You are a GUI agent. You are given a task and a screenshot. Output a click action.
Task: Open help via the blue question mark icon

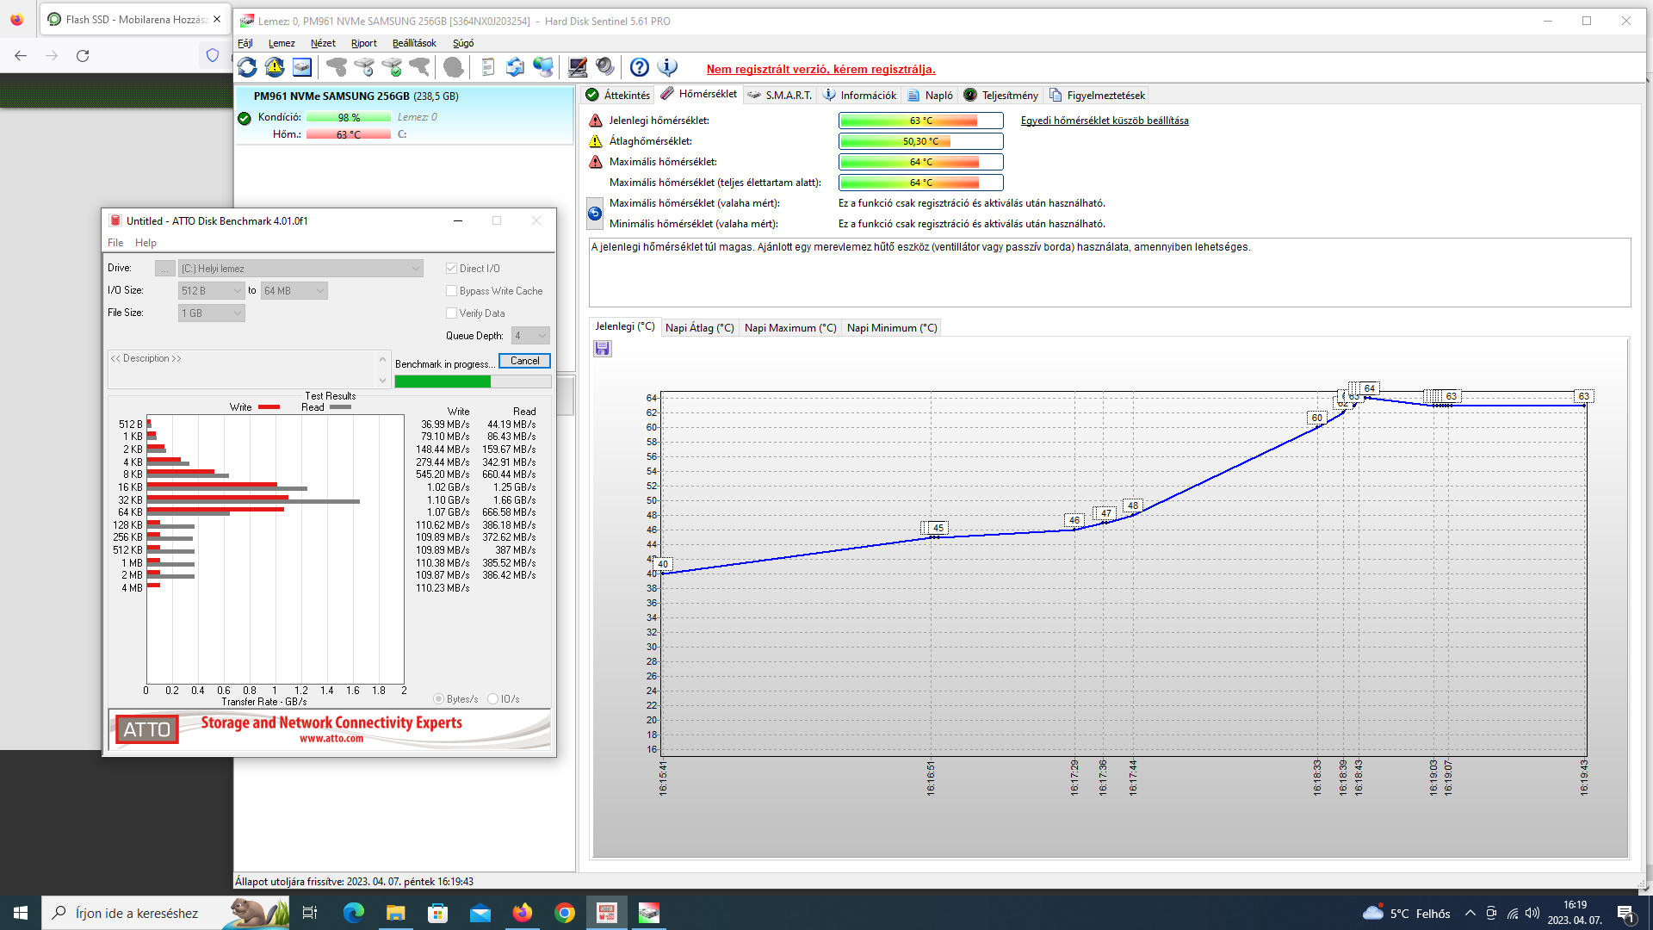(640, 67)
